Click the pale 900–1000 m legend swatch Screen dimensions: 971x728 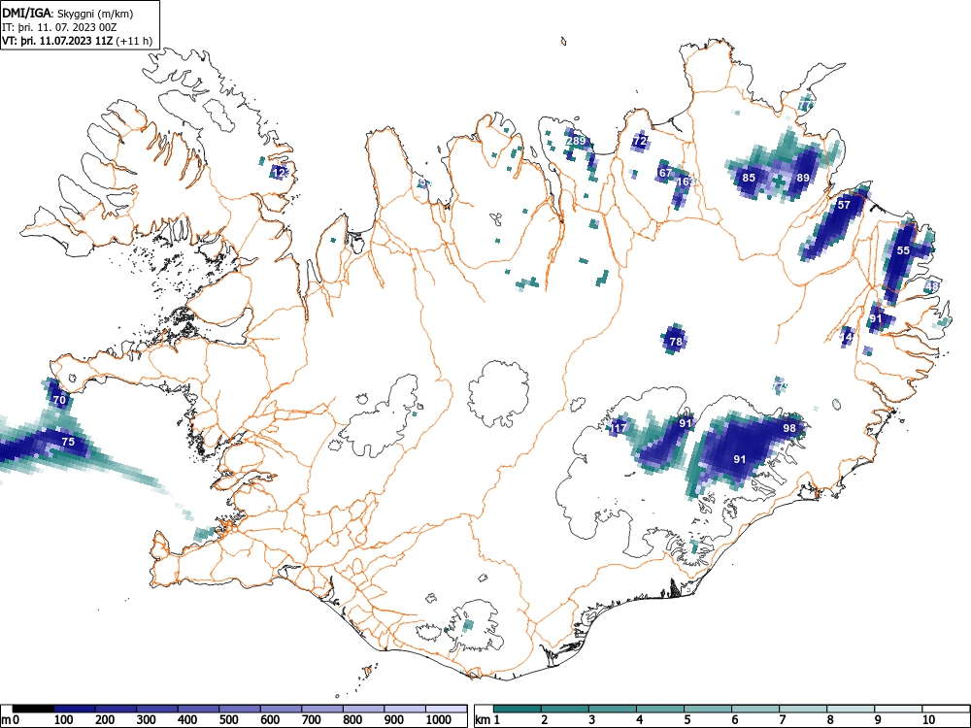pos(405,709)
